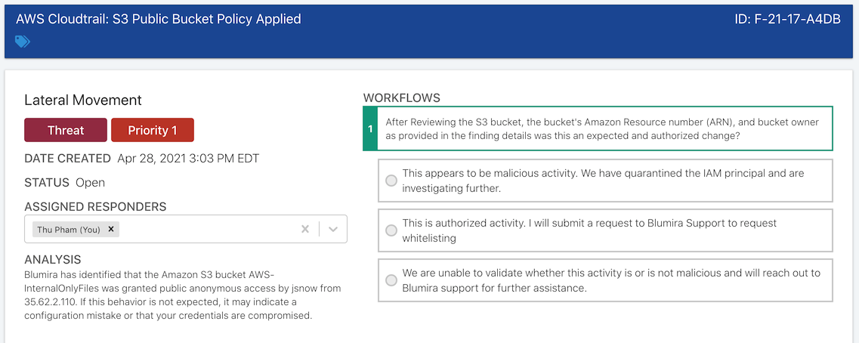The height and width of the screenshot is (343, 859).
Task: Select the green workflow step 1 marker
Action: (x=369, y=128)
